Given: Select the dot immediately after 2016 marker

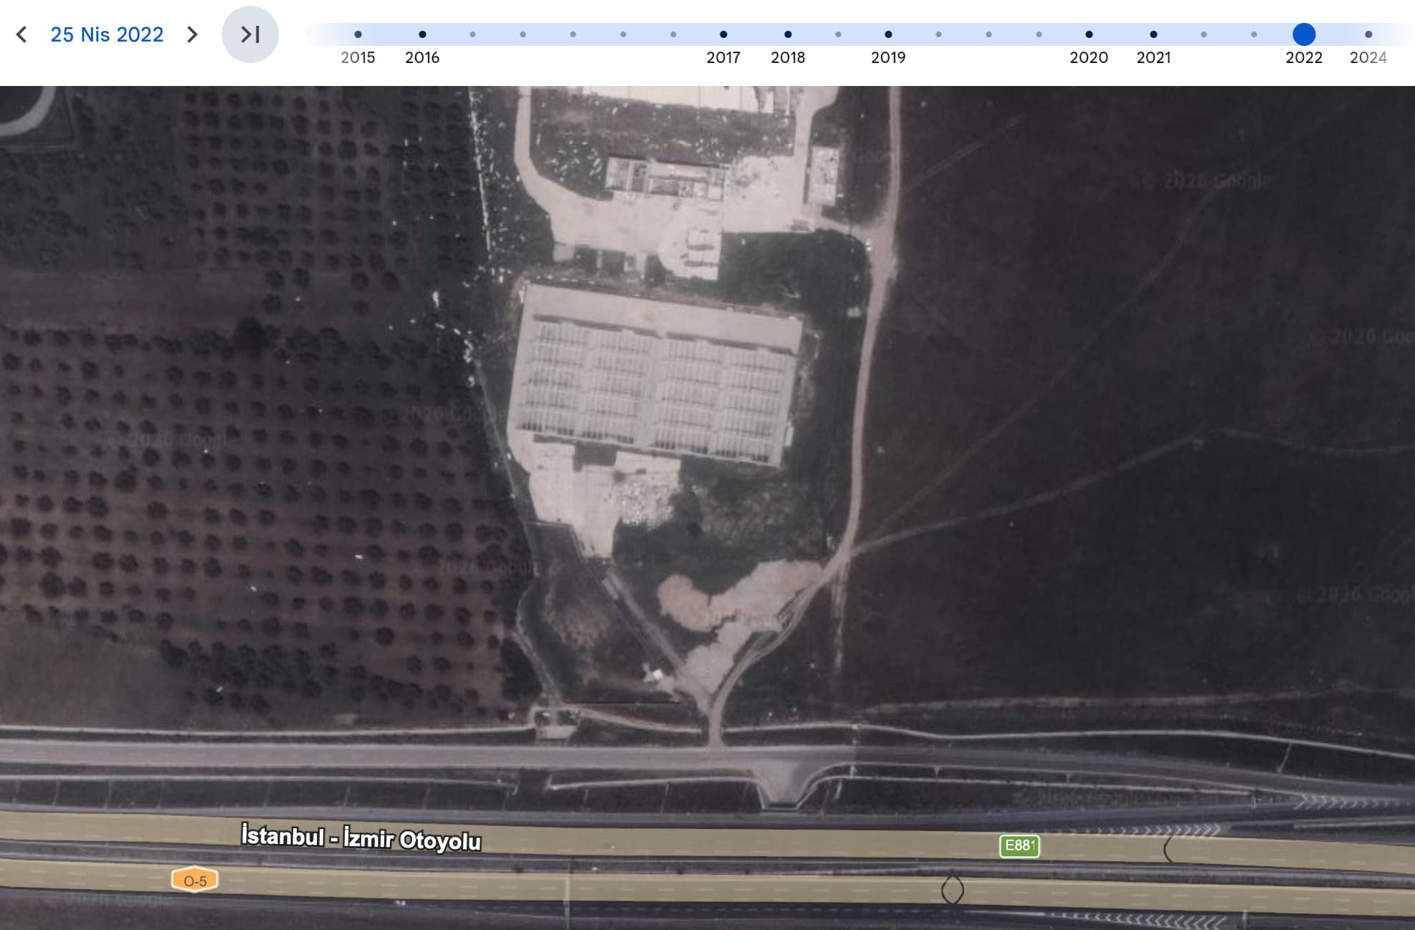Looking at the screenshot, I should (472, 34).
